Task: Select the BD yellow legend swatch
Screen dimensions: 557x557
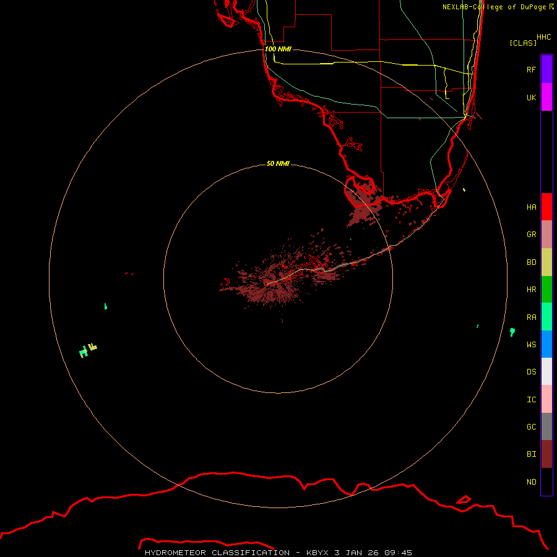Action: pyautogui.click(x=546, y=262)
